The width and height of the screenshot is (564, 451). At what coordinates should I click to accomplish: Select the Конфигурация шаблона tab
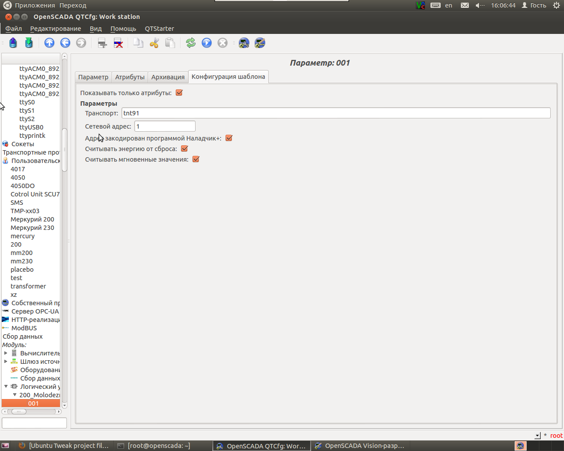click(x=228, y=77)
